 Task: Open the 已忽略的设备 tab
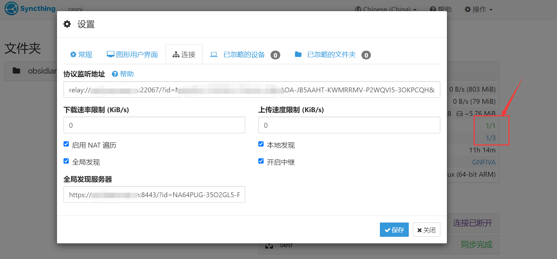[x=244, y=55]
